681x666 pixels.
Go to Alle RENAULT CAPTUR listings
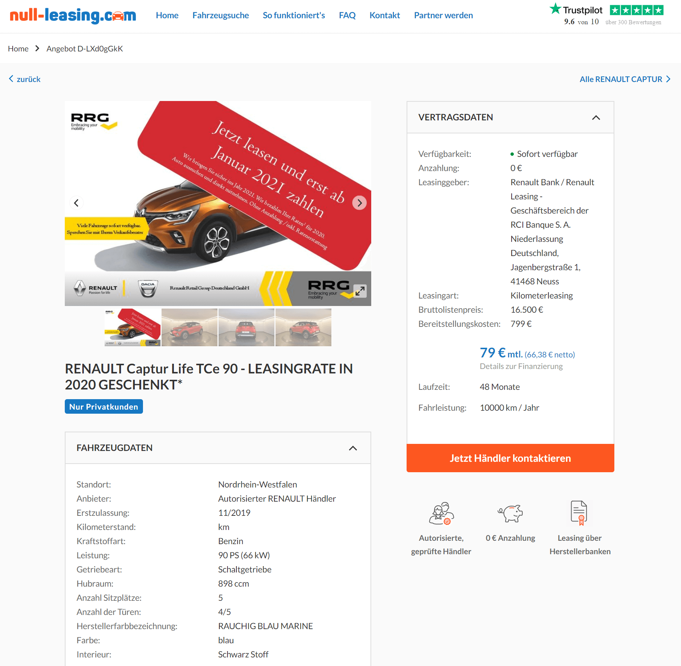click(x=625, y=79)
